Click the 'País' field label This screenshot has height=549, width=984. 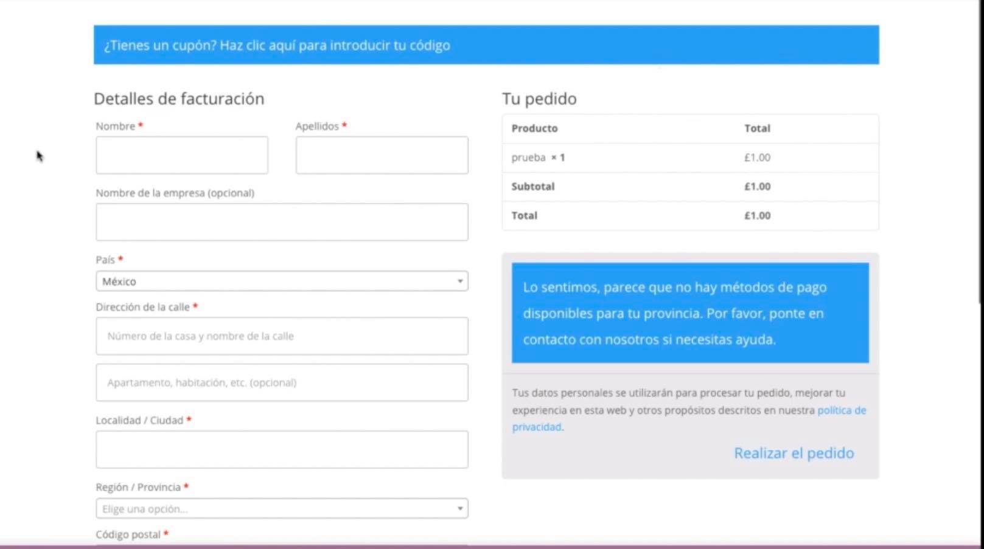pos(109,260)
